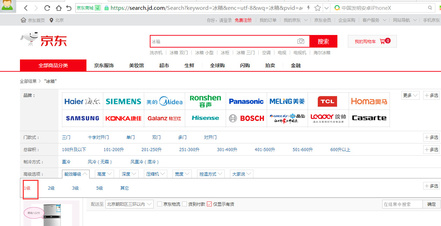
Task: Click 多选 button in brand row
Action: 431,95
